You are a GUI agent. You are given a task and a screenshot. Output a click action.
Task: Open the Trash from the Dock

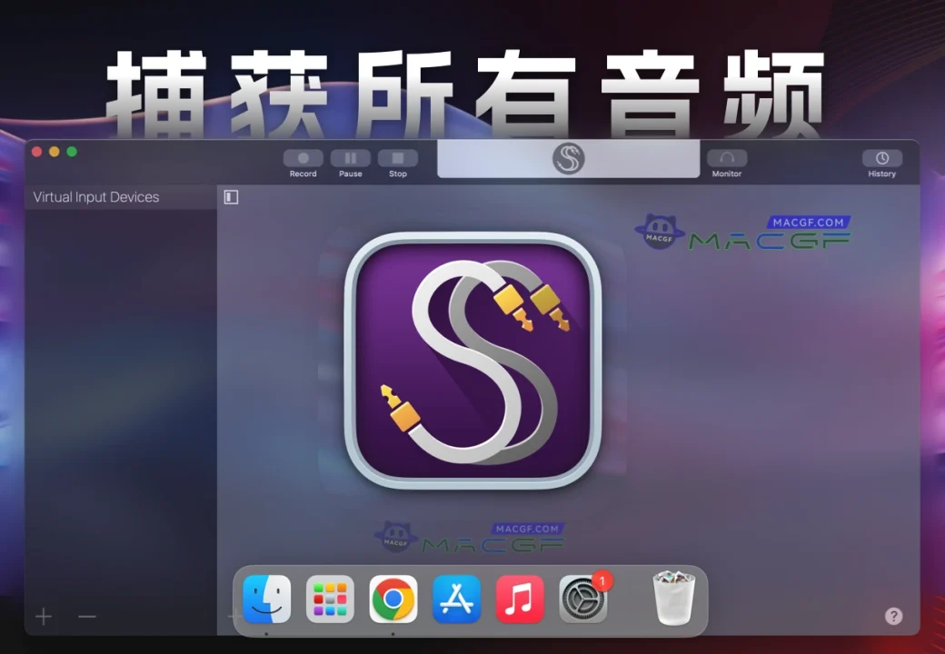coord(673,598)
